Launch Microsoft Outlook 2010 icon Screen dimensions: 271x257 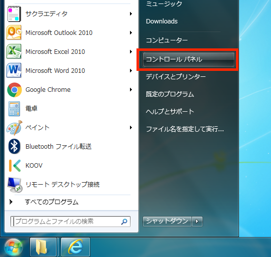(14, 32)
